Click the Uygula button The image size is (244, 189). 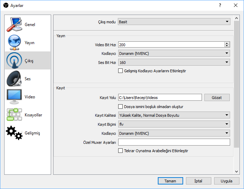pos(227,181)
